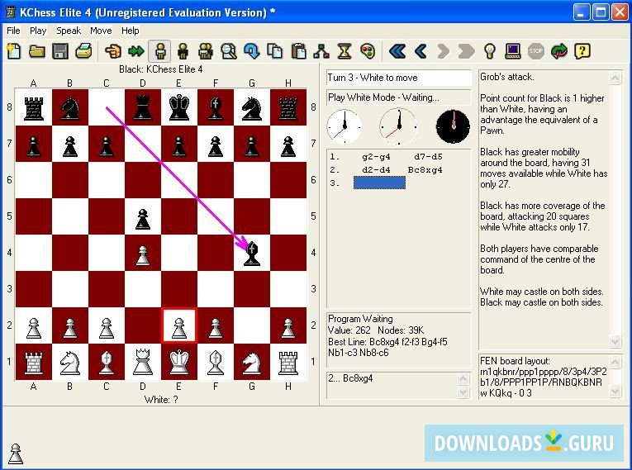Screen dimensions: 632x470
Task: Step forward one move with grey right arrow
Action: (x=444, y=51)
